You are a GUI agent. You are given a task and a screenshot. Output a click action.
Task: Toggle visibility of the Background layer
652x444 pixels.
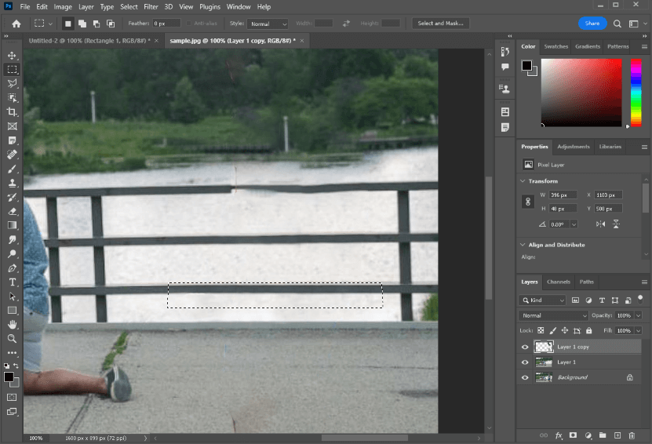(x=525, y=377)
